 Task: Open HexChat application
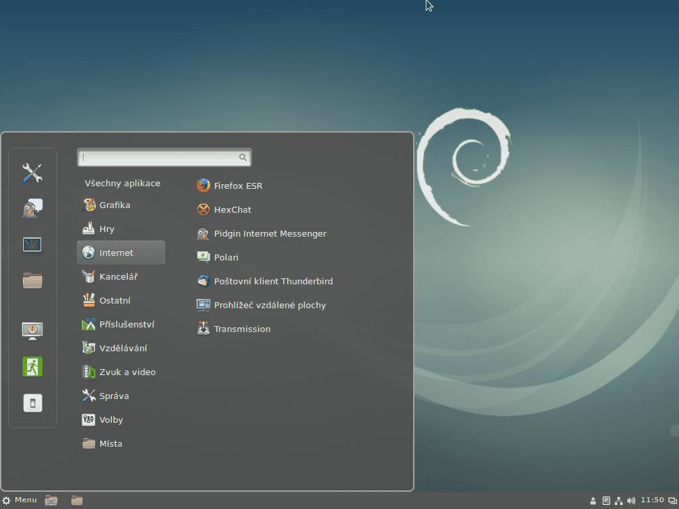click(232, 210)
